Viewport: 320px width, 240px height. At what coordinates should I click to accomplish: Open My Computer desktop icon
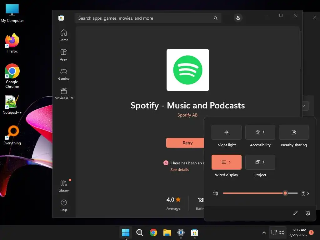(12, 13)
